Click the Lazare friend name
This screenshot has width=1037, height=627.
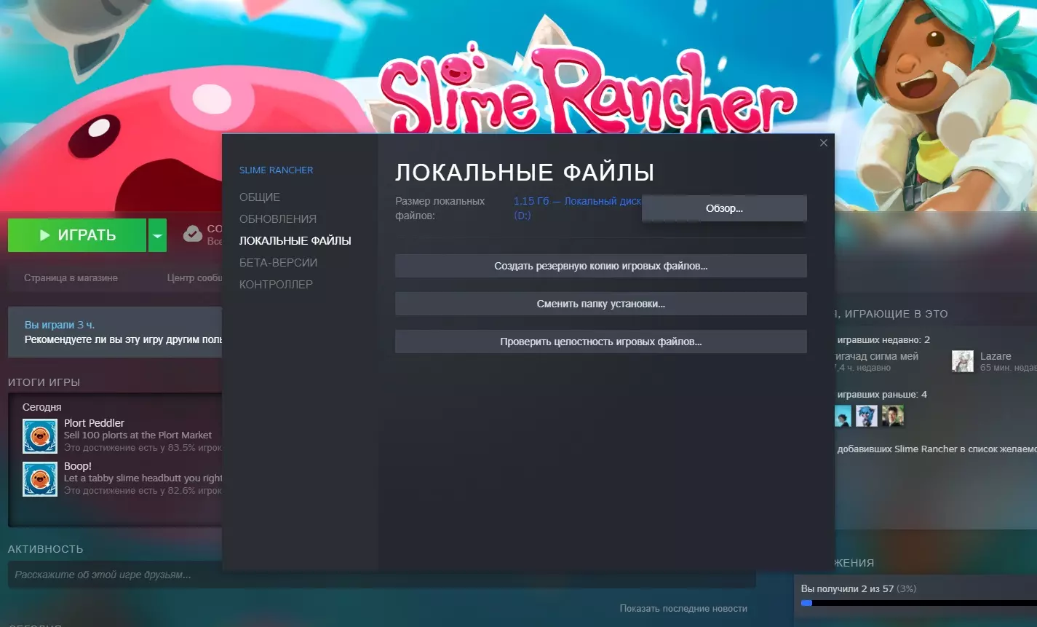click(996, 356)
